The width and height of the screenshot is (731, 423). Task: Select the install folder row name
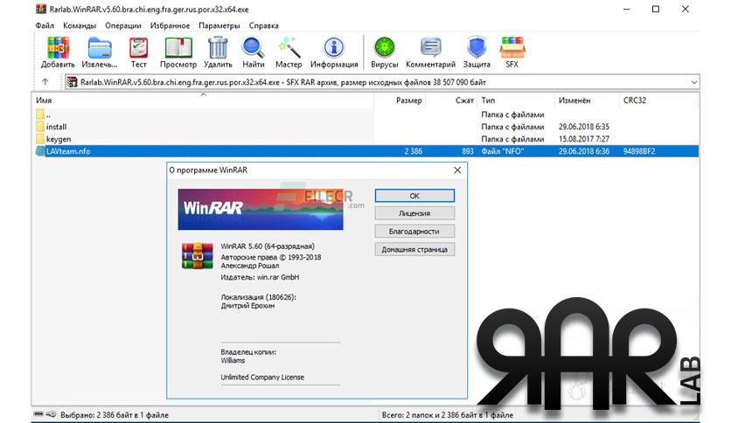57,127
